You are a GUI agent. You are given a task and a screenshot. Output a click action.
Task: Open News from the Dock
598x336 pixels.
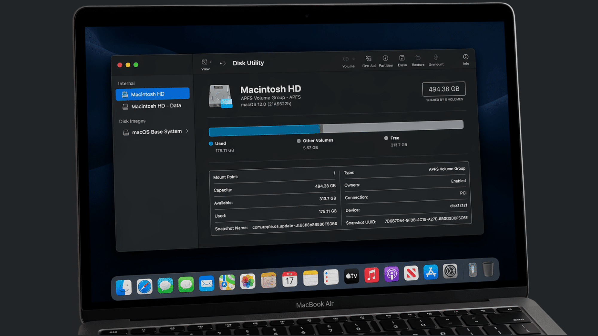411,273
